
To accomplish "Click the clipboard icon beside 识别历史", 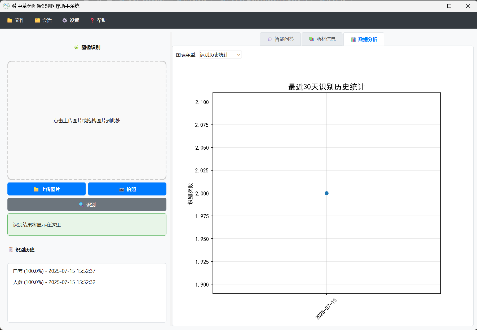I will click(11, 249).
